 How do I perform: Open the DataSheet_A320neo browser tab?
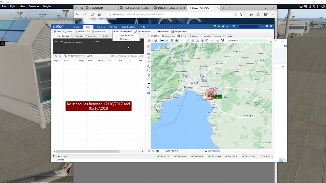170,8
